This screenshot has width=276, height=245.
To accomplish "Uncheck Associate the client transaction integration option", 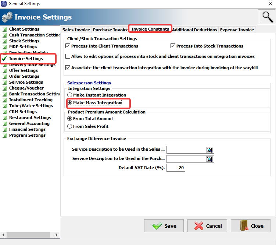I will pyautogui.click(x=68, y=68).
